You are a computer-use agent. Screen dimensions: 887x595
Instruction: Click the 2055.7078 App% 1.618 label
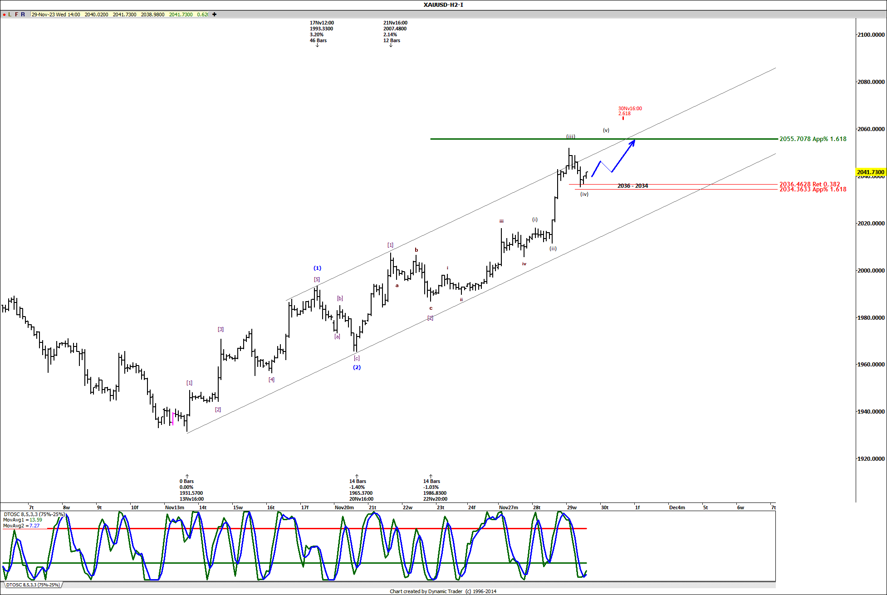pos(813,139)
